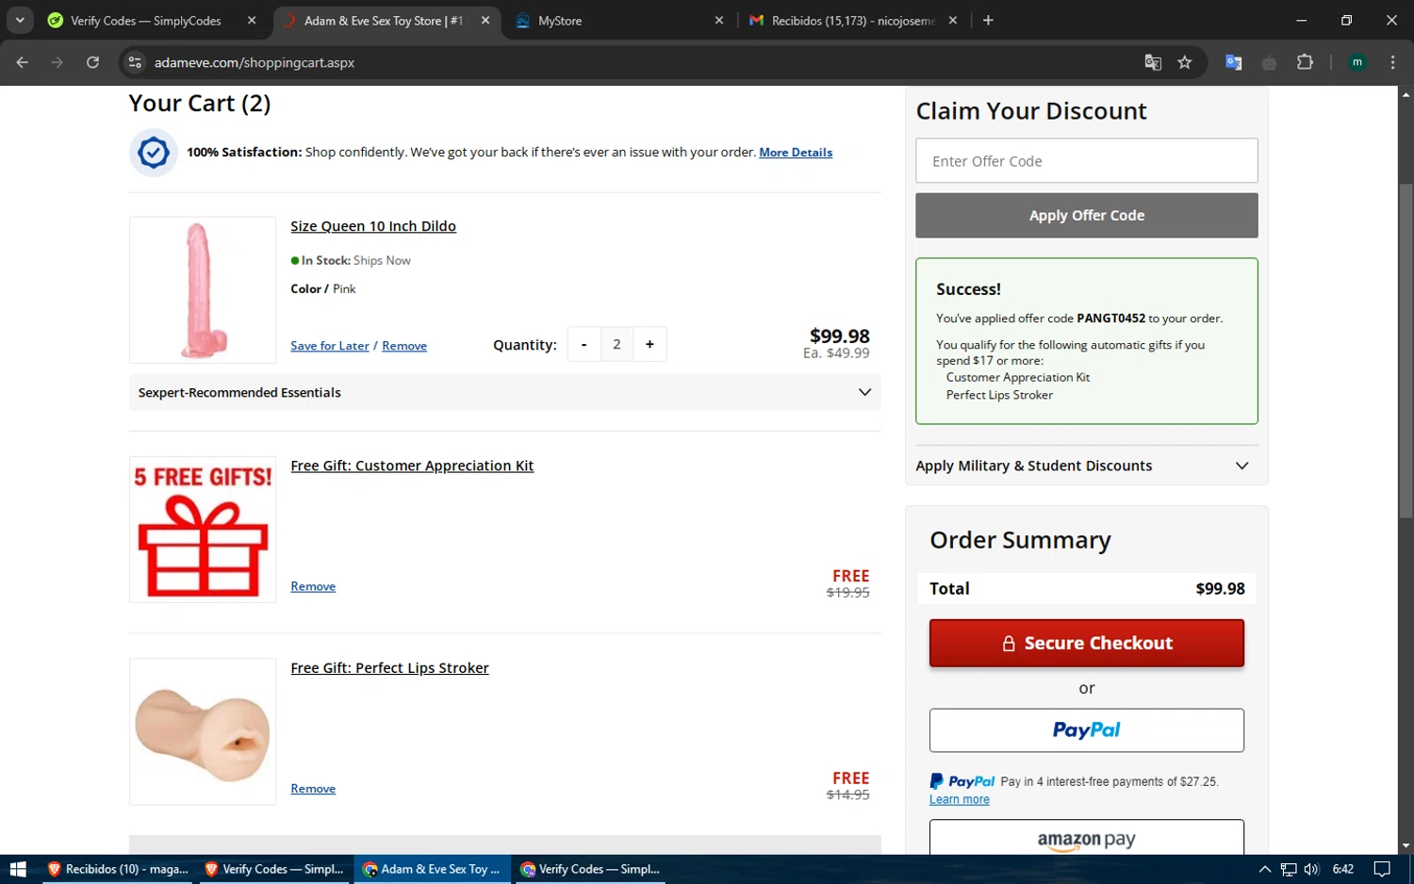Open the 5 Free Gifts thumbnail
The width and height of the screenshot is (1414, 884).
pyautogui.click(x=203, y=530)
